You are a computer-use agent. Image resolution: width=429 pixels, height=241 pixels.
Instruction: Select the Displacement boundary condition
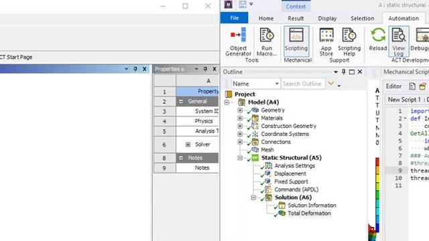(x=290, y=173)
